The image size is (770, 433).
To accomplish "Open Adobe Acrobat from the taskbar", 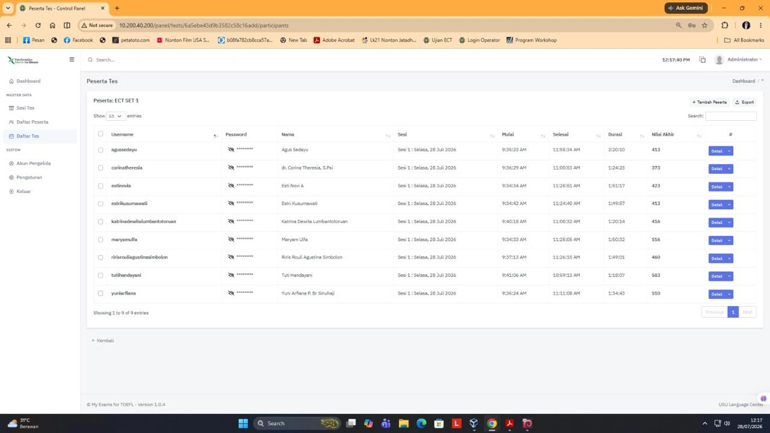I will coord(510,423).
